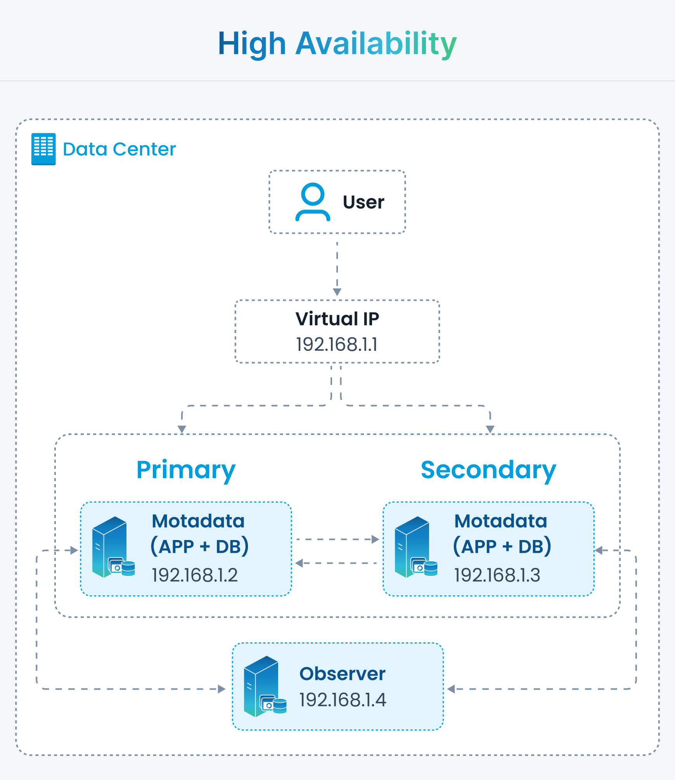675x780 pixels.
Task: Click the IP address 192.168.1.4
Action: [343, 700]
